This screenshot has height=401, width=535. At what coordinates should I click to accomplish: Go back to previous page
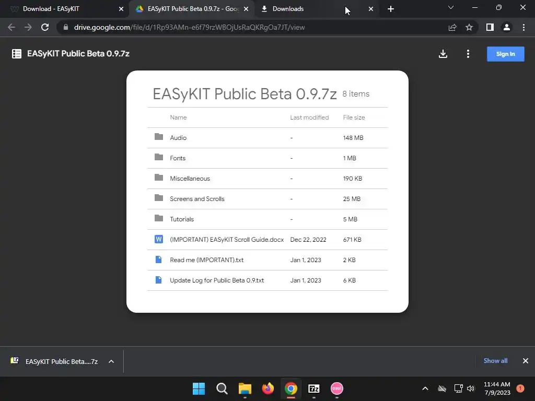click(11, 27)
